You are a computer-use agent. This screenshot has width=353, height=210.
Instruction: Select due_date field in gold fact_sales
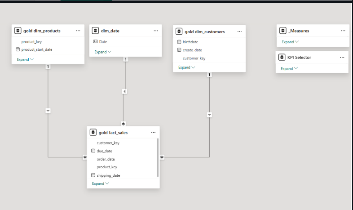(x=104, y=151)
